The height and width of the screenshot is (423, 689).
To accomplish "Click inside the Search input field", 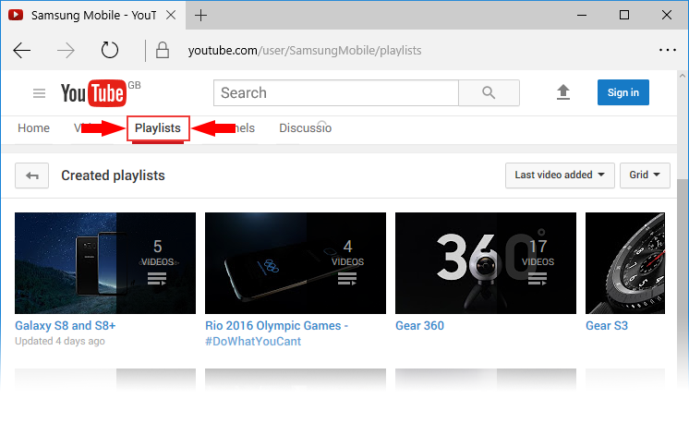I will pos(336,92).
